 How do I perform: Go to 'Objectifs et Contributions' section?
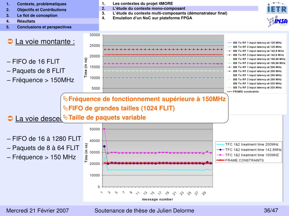(42, 10)
